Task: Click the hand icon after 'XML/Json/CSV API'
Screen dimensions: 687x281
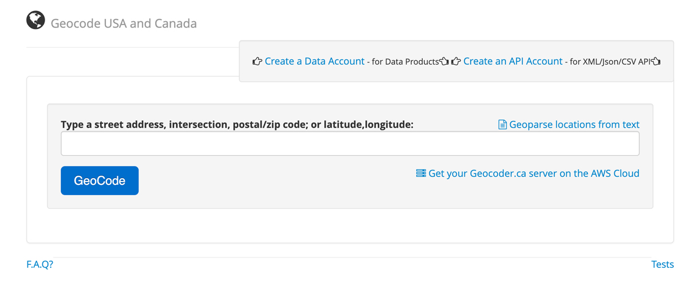Action: point(656,61)
